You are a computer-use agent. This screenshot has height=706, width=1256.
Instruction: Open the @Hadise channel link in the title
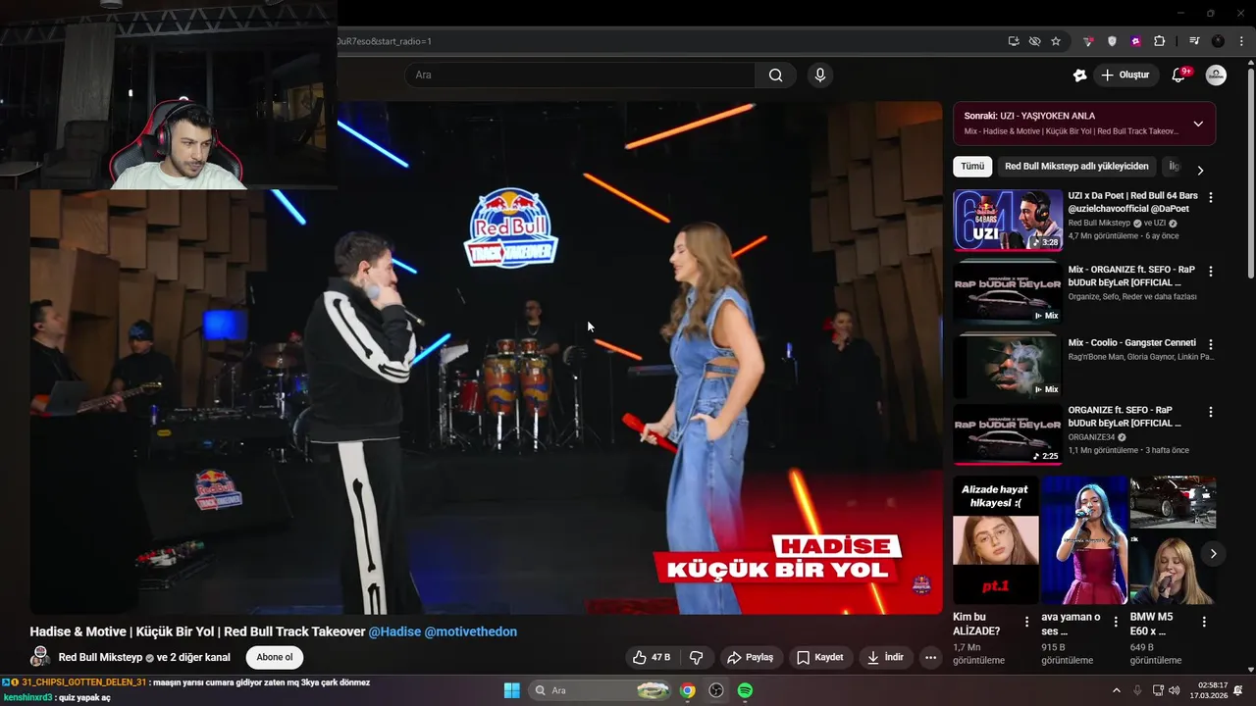click(394, 631)
